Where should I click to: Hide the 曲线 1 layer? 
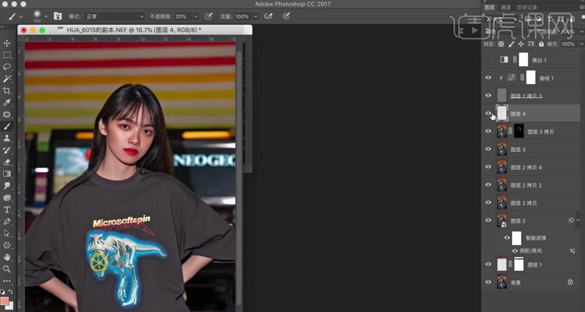(488, 78)
